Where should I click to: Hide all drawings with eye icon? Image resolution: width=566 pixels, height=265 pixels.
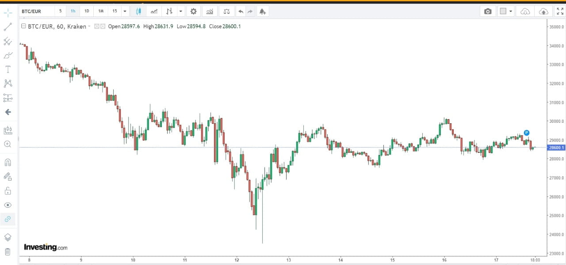click(x=8, y=205)
